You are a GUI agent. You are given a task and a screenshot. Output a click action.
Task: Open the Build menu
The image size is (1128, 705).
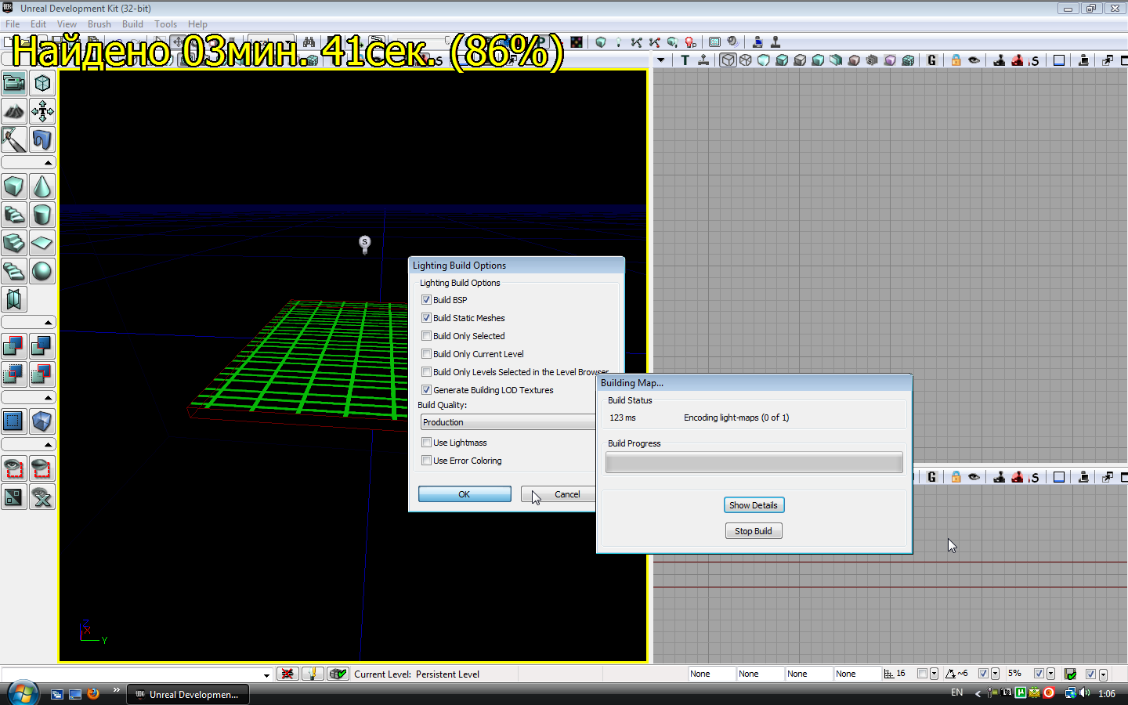pos(132,24)
